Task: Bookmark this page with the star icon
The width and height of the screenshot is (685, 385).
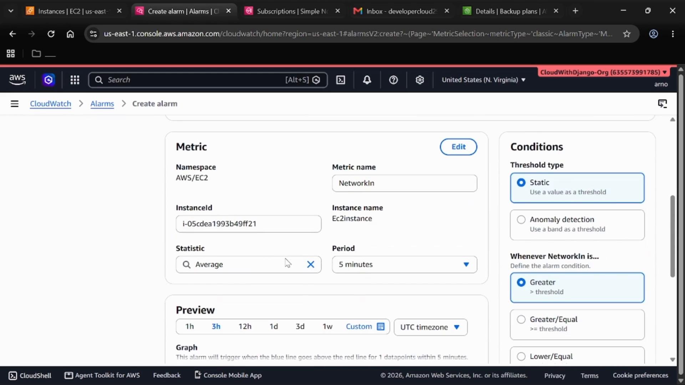Action: point(627,34)
